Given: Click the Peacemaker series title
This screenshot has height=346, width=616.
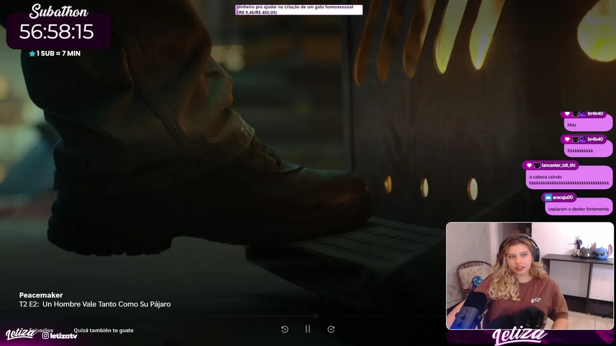Looking at the screenshot, I should point(41,295).
